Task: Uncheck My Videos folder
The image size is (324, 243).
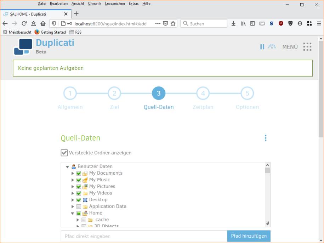Action: click(x=79, y=193)
